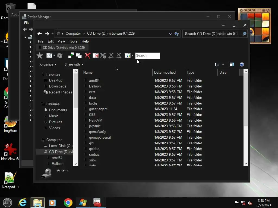
Task: Open the recently closed tabs clock icon
Action: 49,56
